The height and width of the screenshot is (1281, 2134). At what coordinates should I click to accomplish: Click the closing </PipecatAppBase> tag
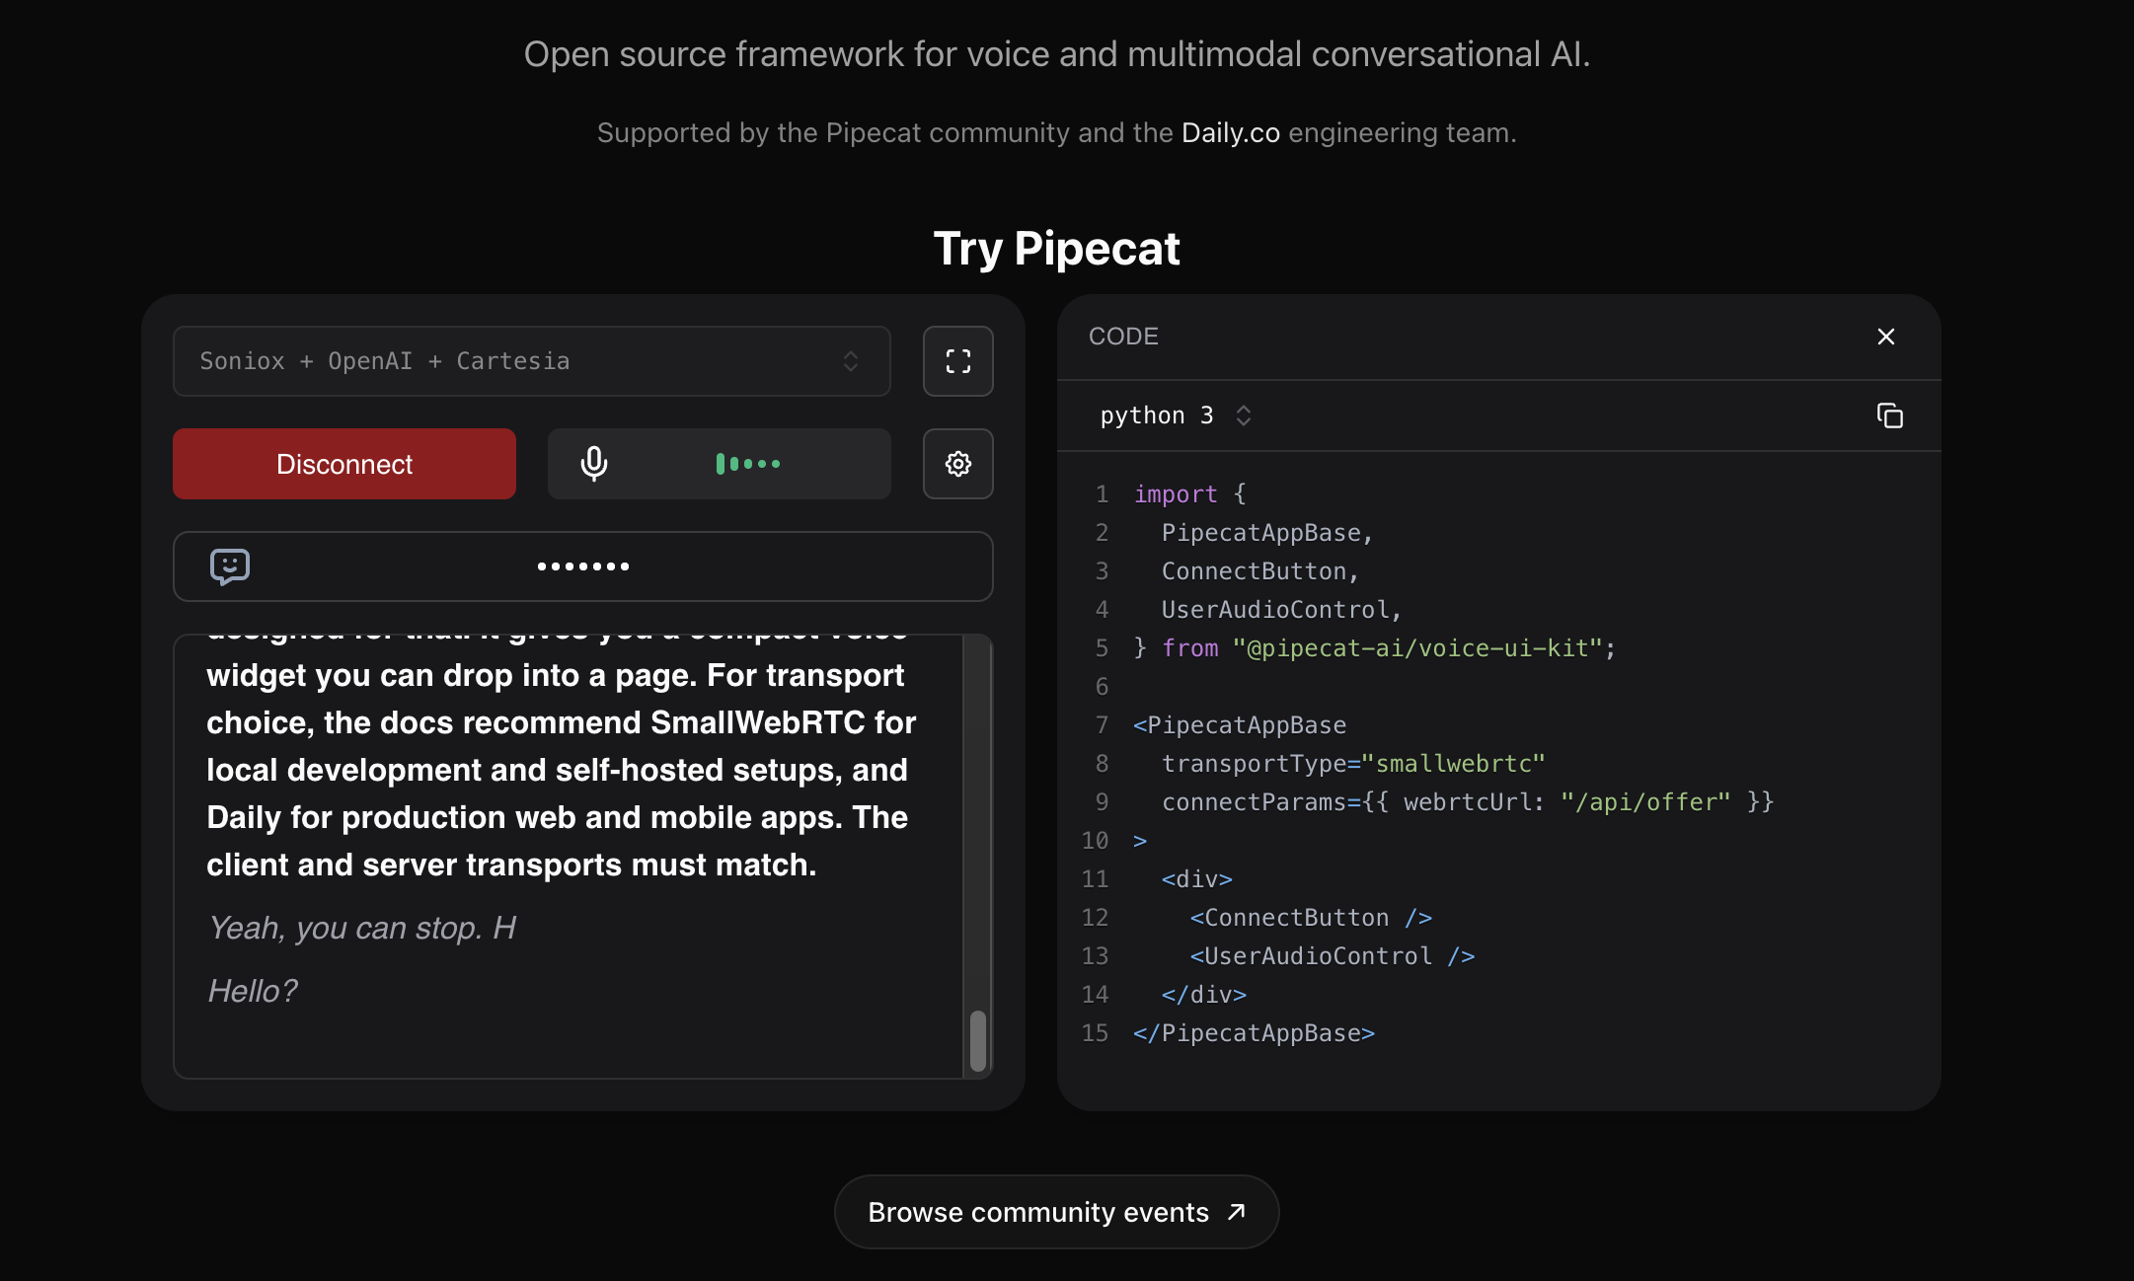pyautogui.click(x=1254, y=1033)
